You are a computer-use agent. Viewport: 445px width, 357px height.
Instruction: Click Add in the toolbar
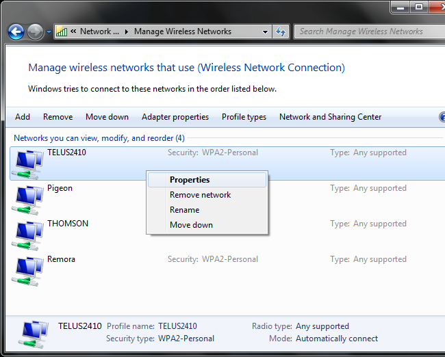[x=23, y=117]
